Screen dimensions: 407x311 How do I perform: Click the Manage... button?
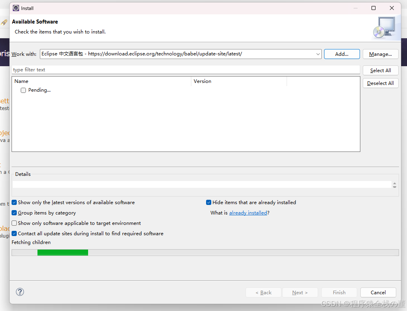(x=381, y=54)
